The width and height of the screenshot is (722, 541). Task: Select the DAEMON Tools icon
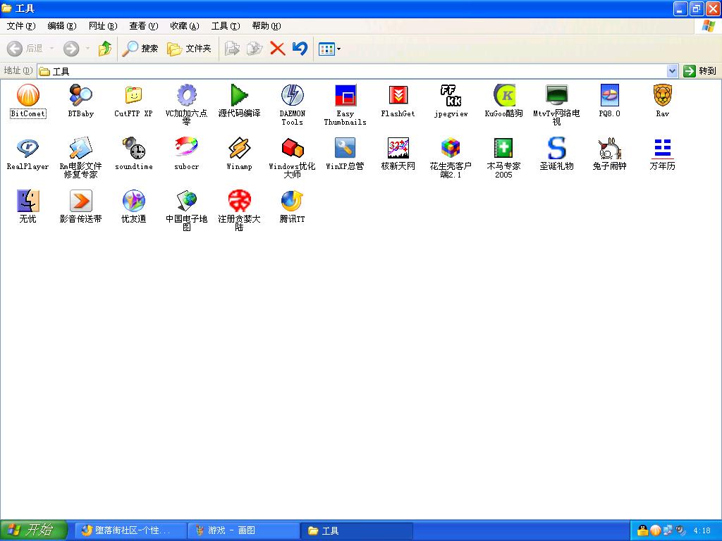292,96
